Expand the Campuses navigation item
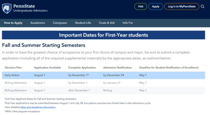The image size is (210, 115). (60, 23)
